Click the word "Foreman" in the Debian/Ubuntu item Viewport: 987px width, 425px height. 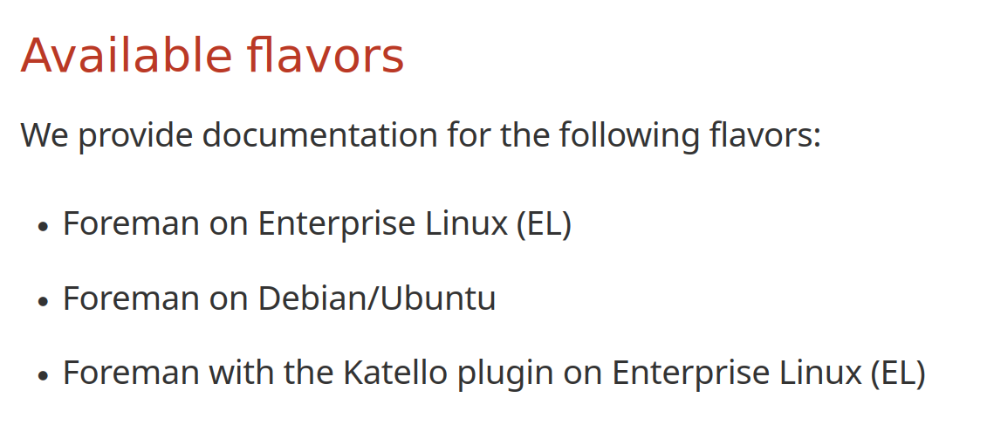click(131, 298)
